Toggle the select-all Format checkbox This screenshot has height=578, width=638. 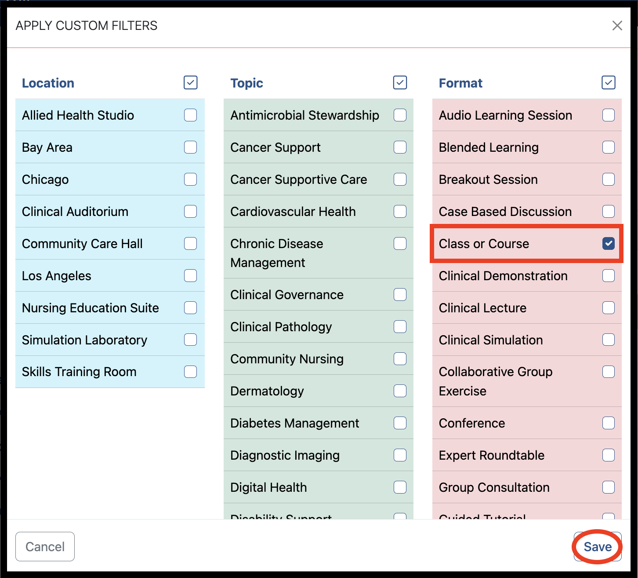tap(609, 83)
